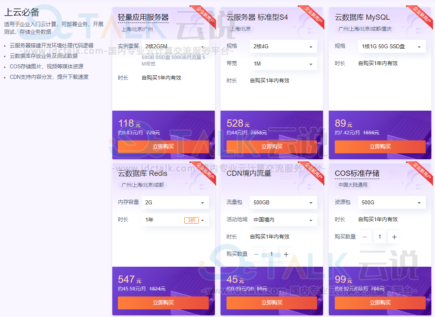This screenshot has width=435, height=317.
Task: Buy the 118元 lightweight server now
Action: coord(163,147)
